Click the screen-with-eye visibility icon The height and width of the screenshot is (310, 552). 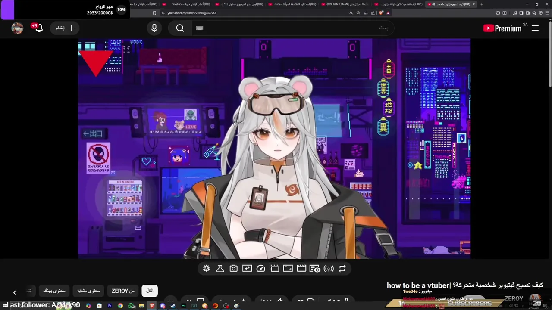(x=315, y=269)
